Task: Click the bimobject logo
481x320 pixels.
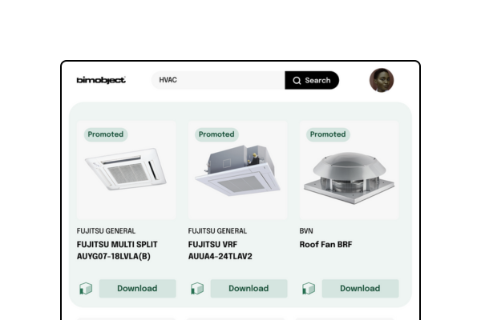Action: [101, 80]
